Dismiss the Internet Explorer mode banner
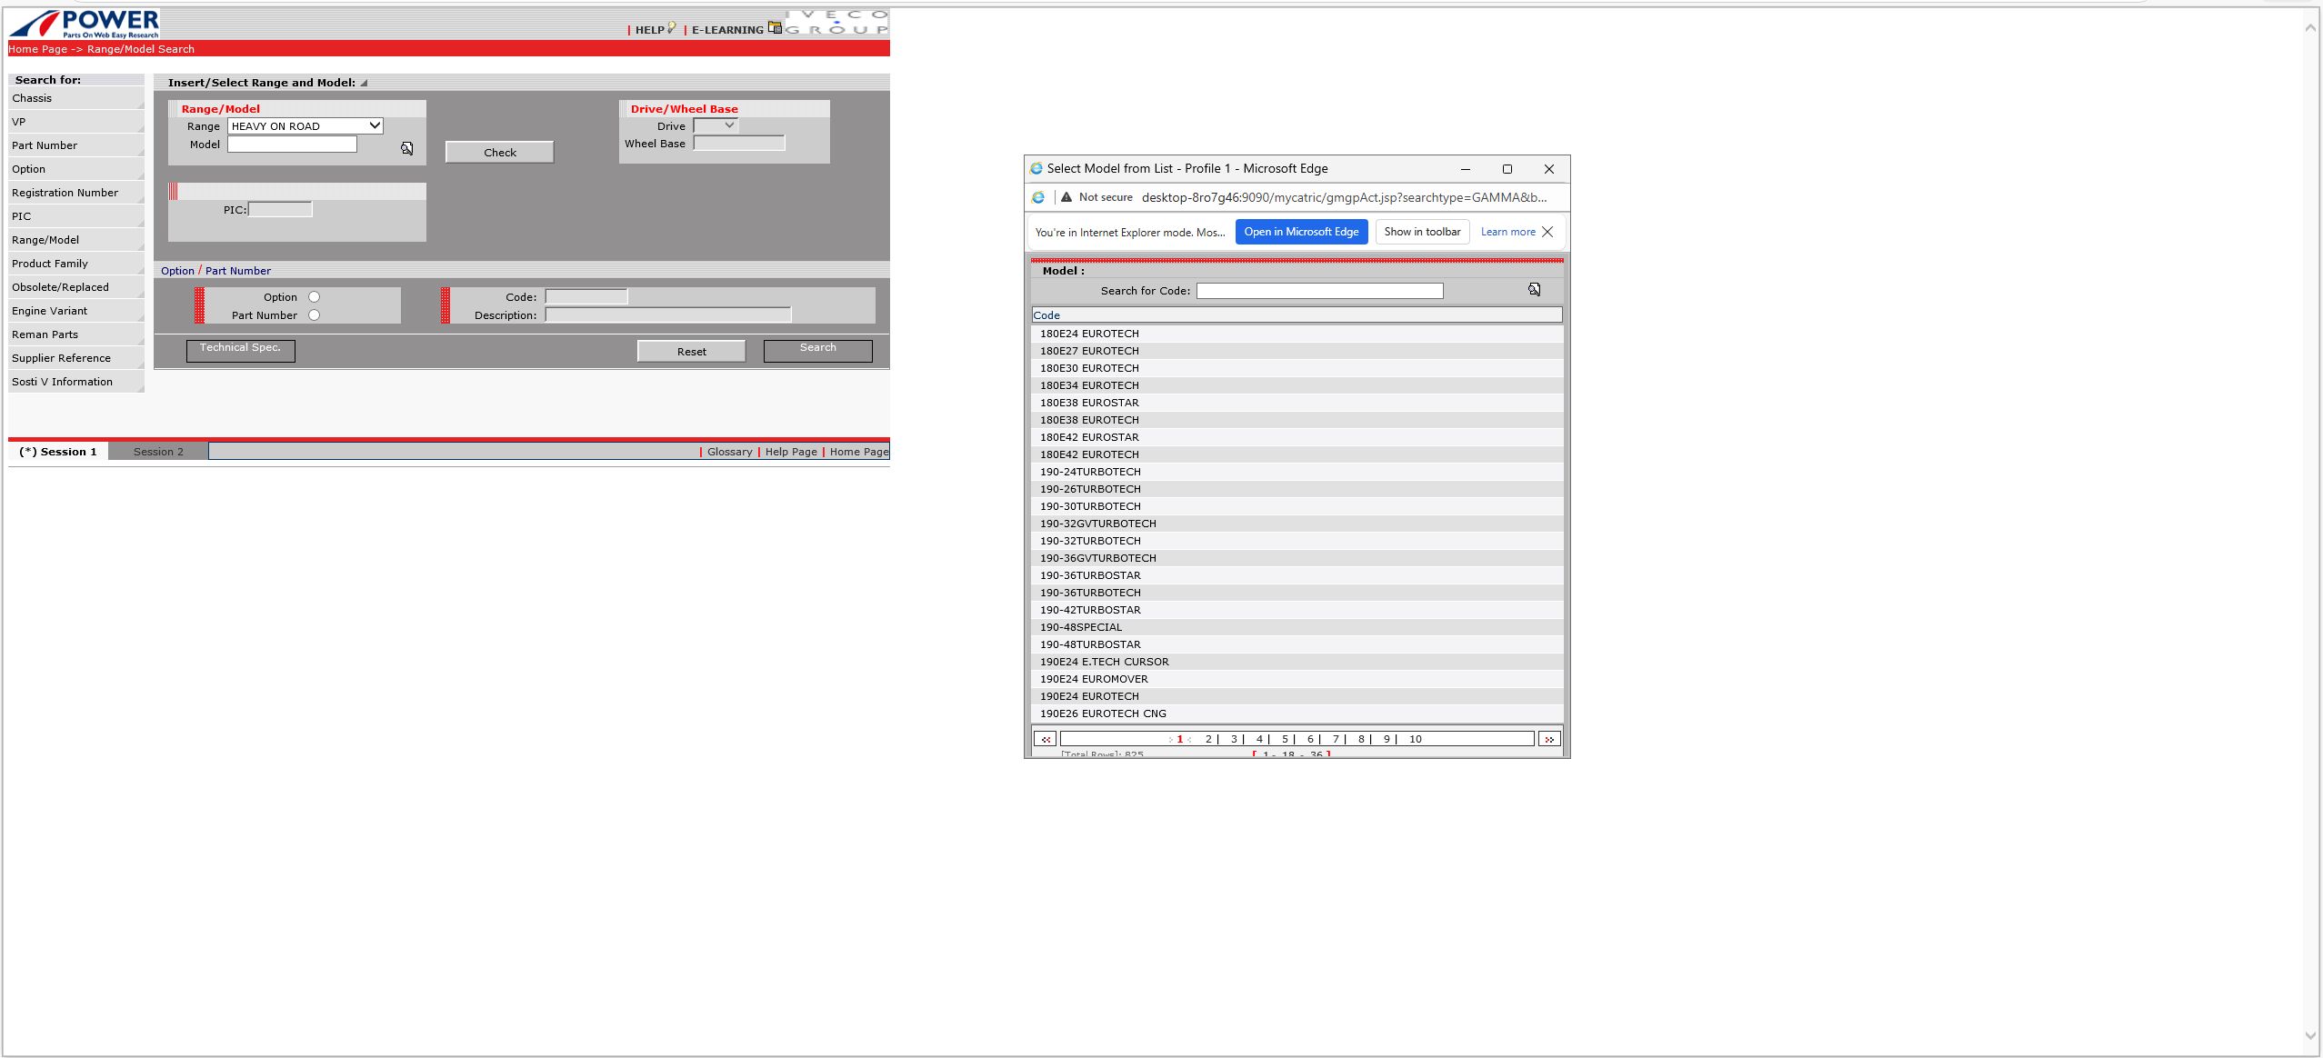 click(1547, 232)
